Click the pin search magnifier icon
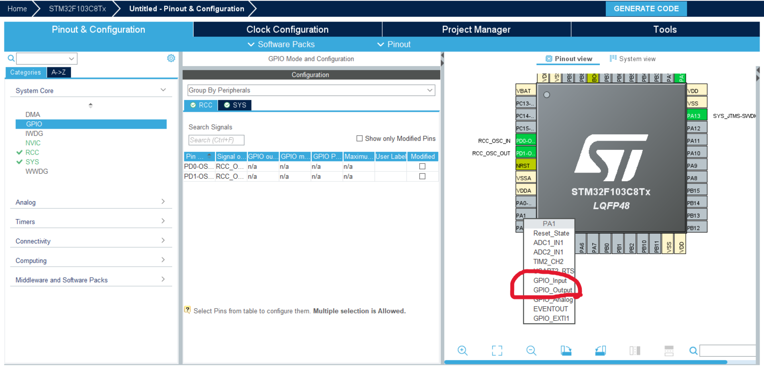Screen dimensions: 764x369 click(x=693, y=351)
